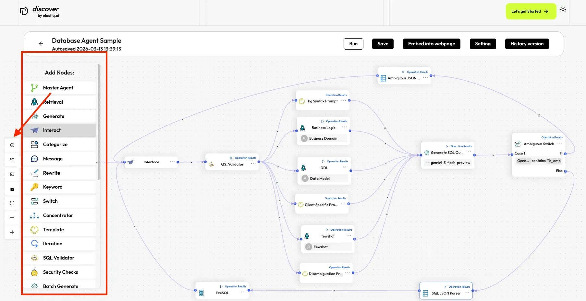586x301 pixels.
Task: Open the three-dot menu on QS_Validator node
Action: pyautogui.click(x=253, y=164)
